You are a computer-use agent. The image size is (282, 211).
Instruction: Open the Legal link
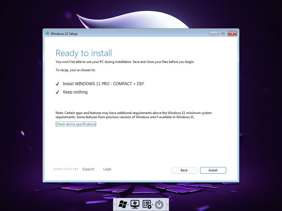click(x=107, y=169)
